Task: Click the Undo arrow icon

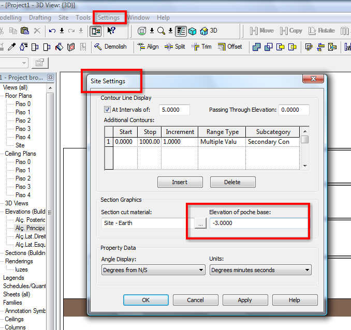Action: coord(52,31)
